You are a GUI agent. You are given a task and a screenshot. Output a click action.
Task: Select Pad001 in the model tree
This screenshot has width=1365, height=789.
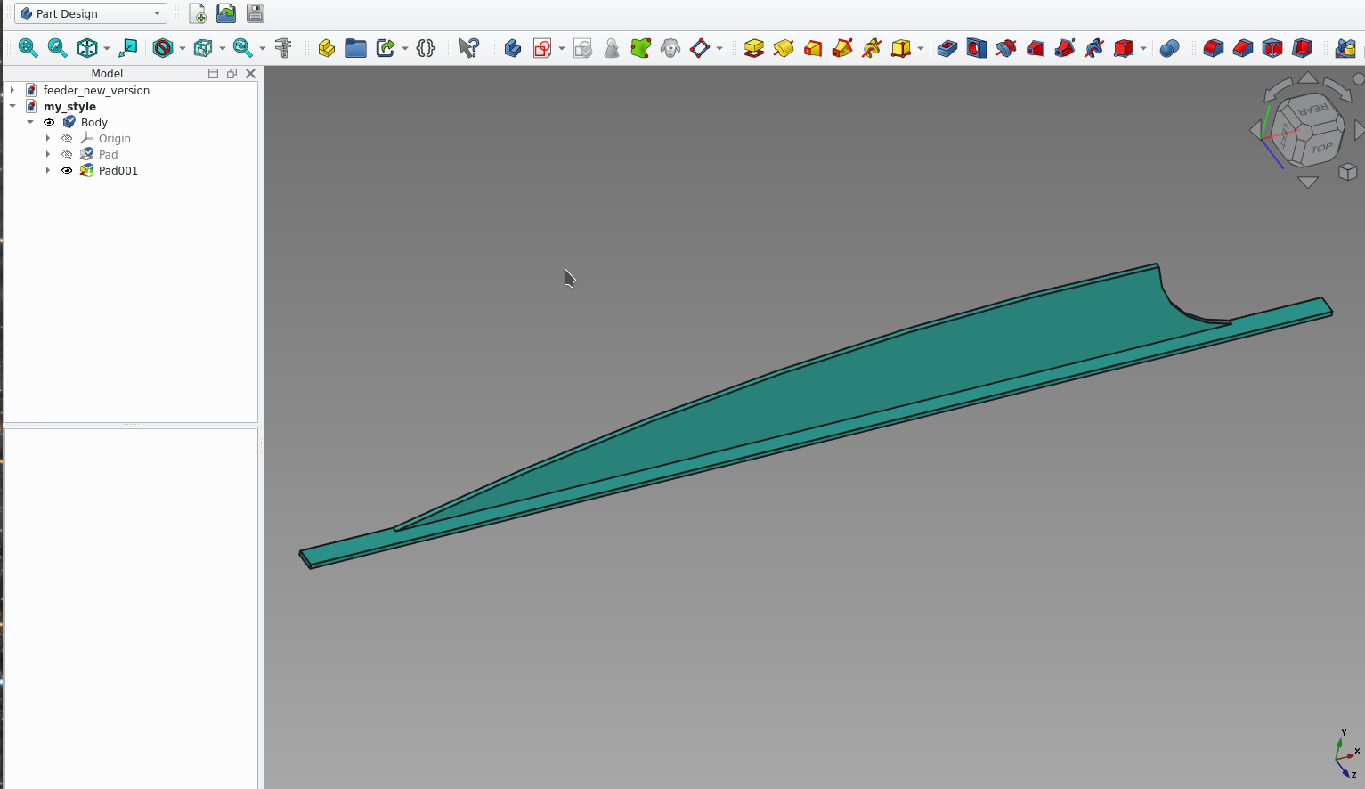tap(118, 170)
